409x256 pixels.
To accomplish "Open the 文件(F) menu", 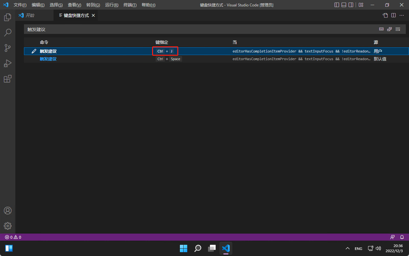I will pyautogui.click(x=20, y=5).
